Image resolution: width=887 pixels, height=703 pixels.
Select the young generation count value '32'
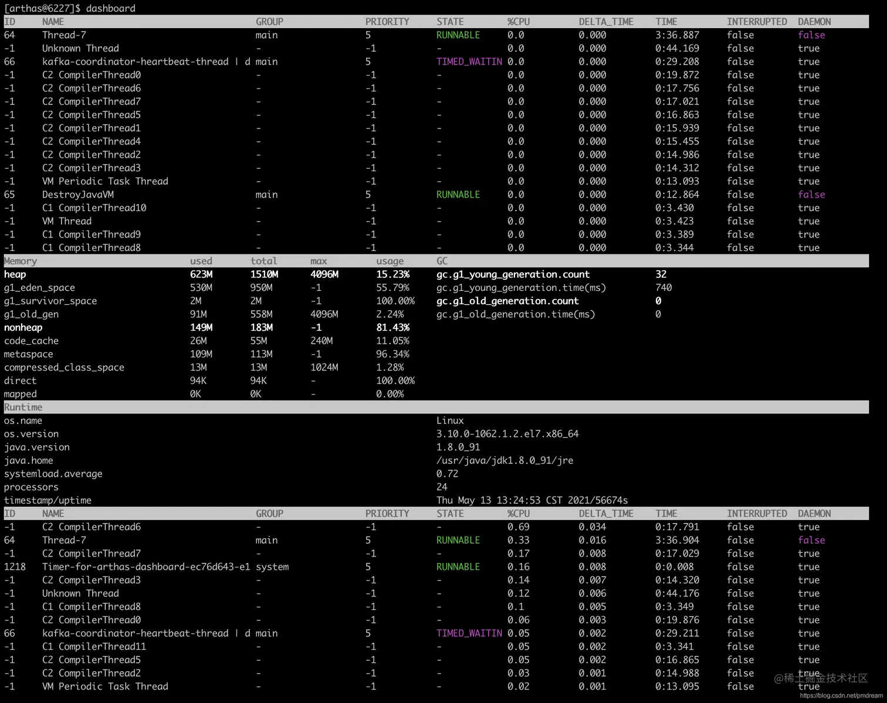[x=661, y=274]
